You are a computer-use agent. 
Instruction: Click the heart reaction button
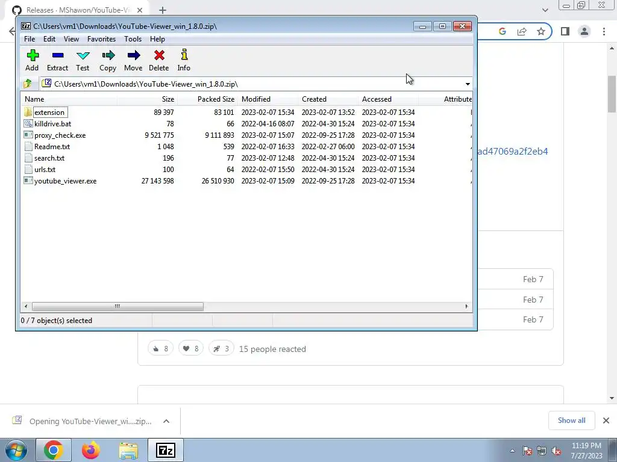point(191,348)
